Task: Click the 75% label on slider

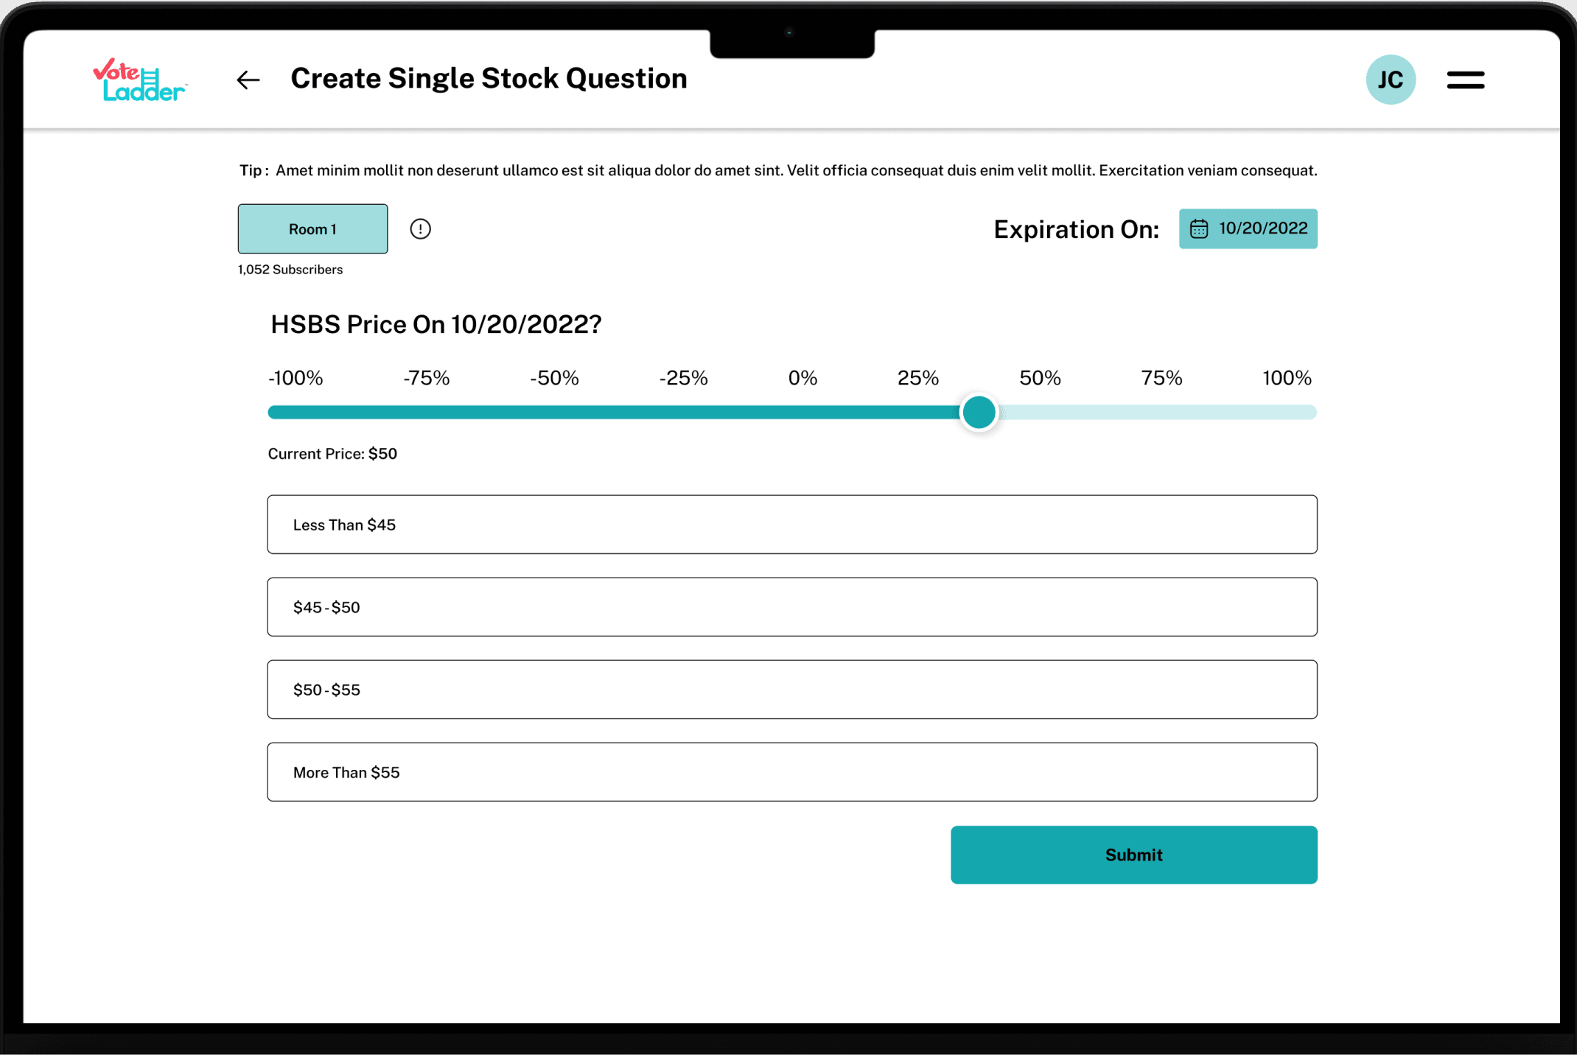Action: [x=1161, y=379]
